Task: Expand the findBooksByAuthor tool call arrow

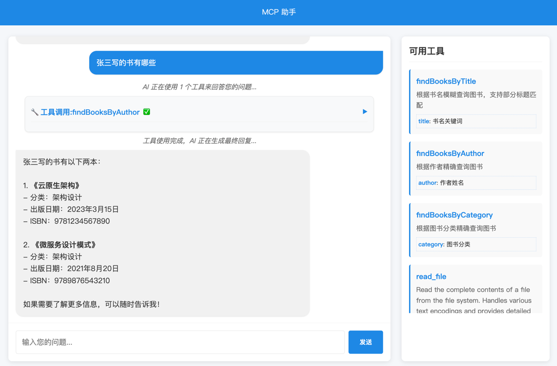Action: pyautogui.click(x=365, y=111)
